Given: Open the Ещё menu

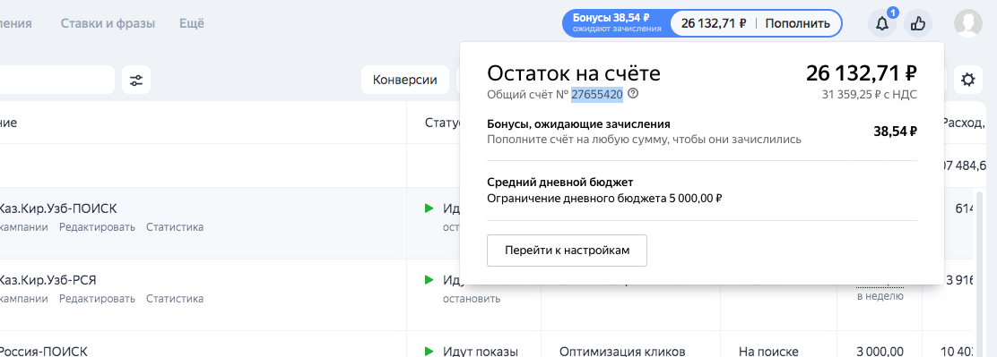Looking at the screenshot, I should [191, 23].
